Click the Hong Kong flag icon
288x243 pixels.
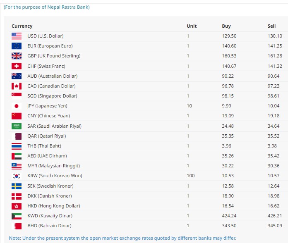pos(17,206)
